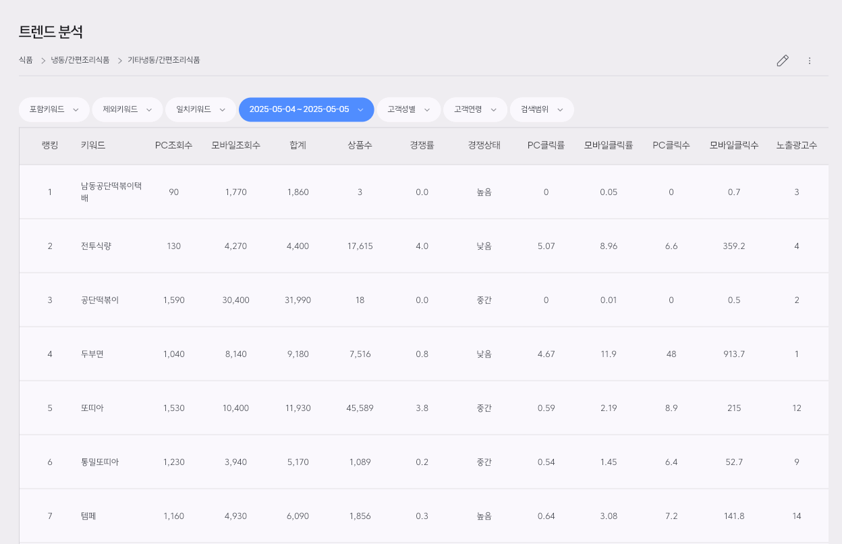The image size is (842, 544).
Task: Open the 고객성별 filter dropdown
Action: [408, 109]
